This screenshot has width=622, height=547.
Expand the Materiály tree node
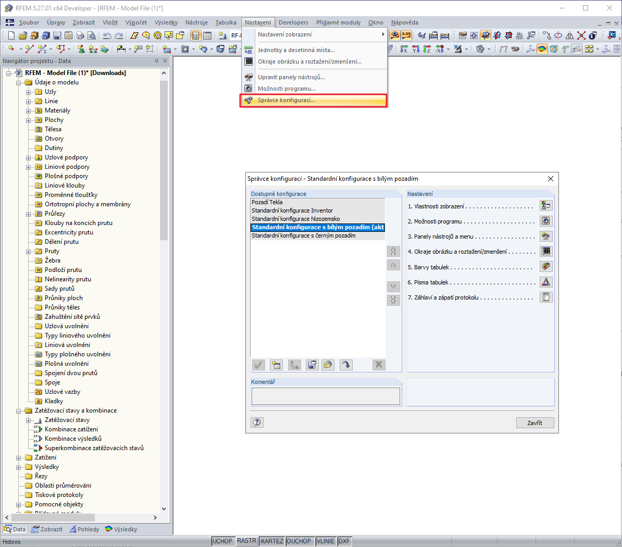pos(28,110)
